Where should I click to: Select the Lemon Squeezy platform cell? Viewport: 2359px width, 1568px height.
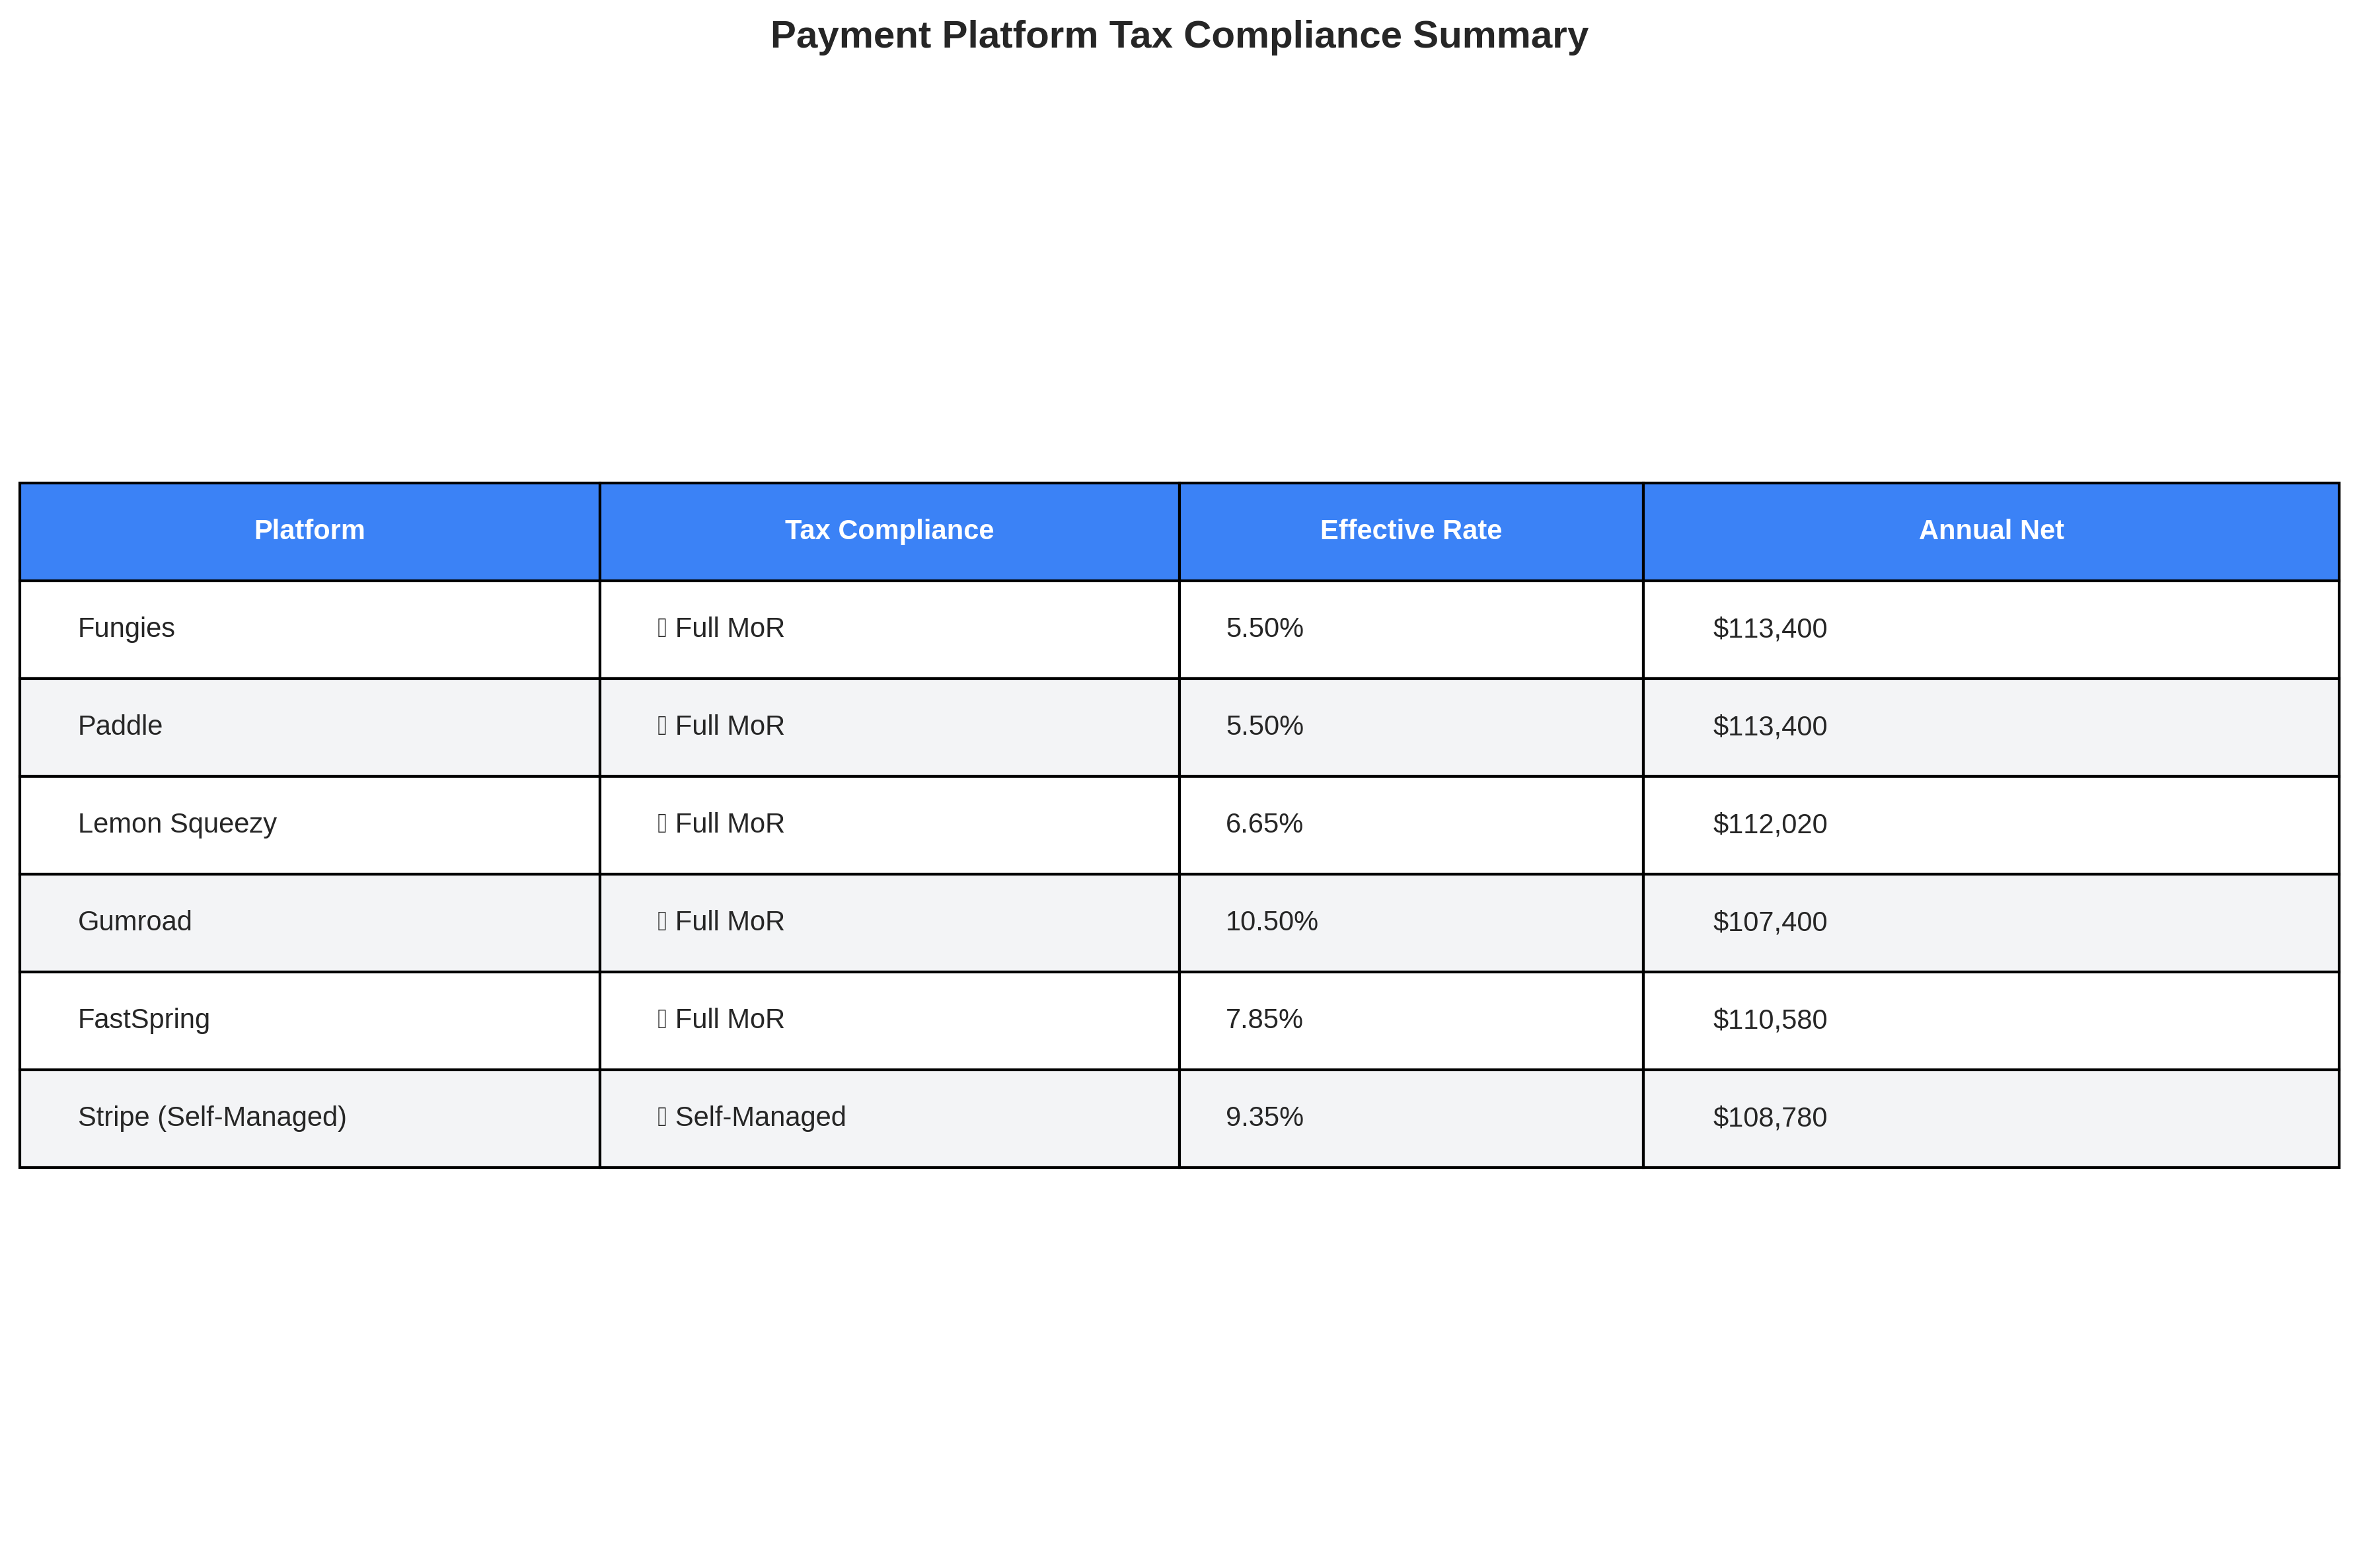click(x=309, y=825)
